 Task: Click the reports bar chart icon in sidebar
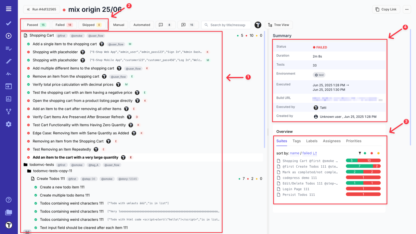(x=9, y=99)
